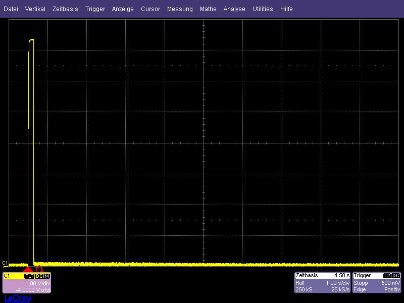This screenshot has height=303, width=404.
Task: Open the Trigger menu
Action: tap(95, 9)
